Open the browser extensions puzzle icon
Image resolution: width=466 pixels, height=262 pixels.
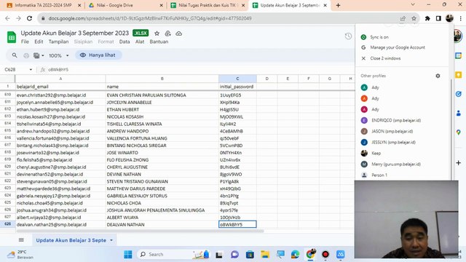pos(427,18)
